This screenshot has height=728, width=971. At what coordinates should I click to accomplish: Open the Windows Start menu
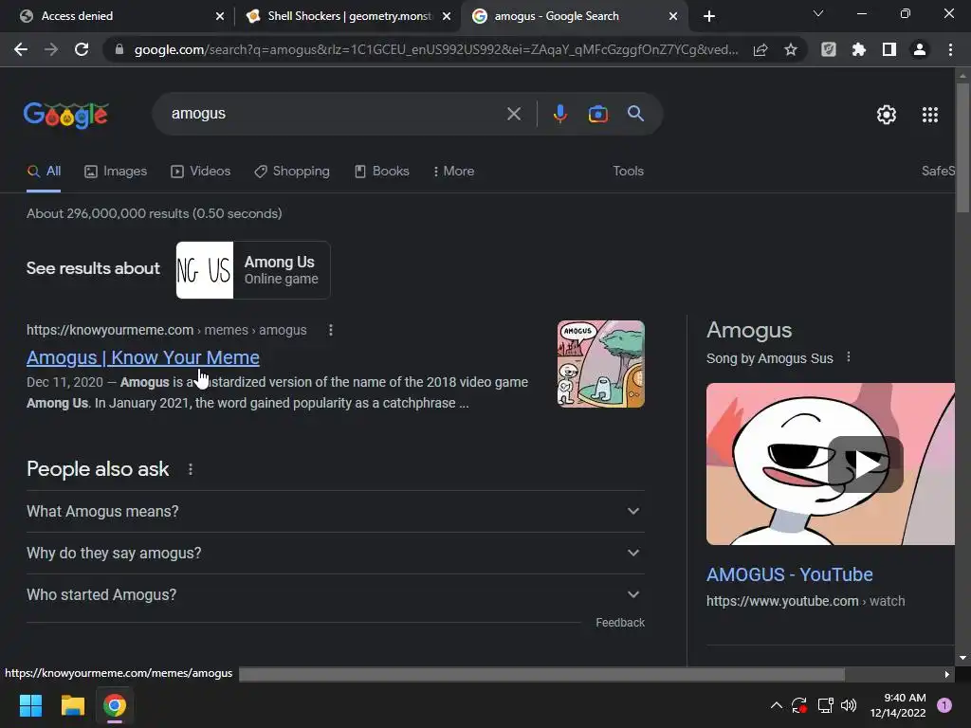[30, 705]
